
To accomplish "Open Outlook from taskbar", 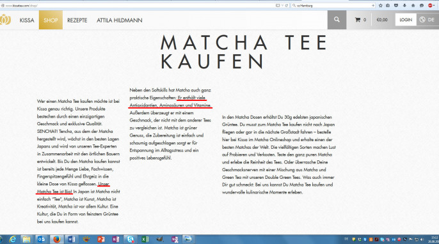I will (41, 240).
